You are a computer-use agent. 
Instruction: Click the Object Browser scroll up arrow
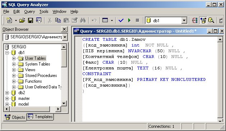click(64, 47)
